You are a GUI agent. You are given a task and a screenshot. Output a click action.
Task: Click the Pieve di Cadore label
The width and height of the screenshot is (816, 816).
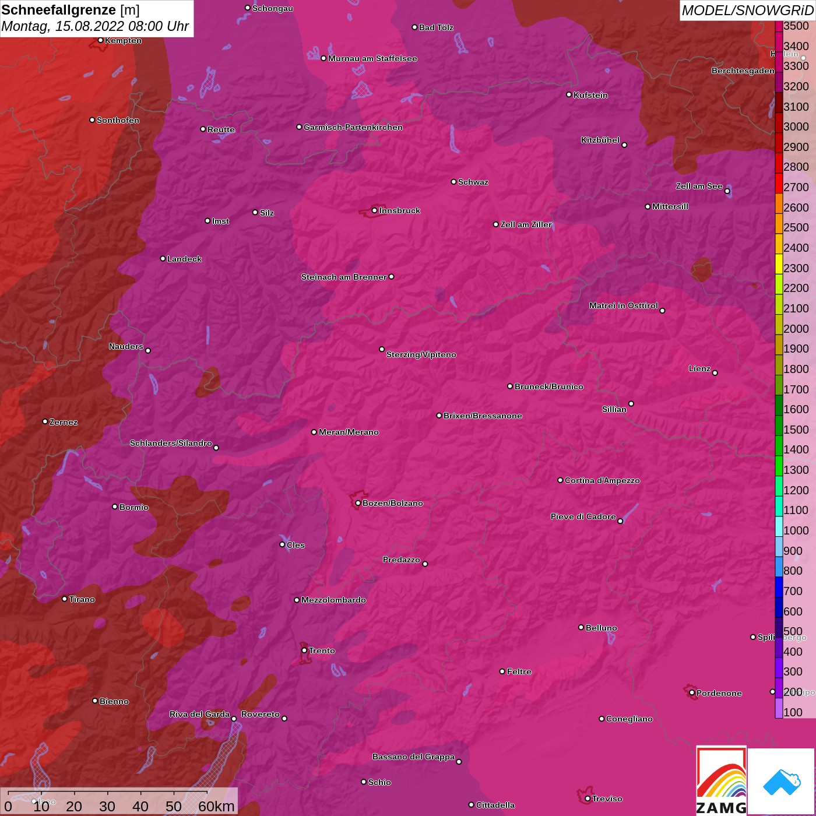(x=583, y=516)
